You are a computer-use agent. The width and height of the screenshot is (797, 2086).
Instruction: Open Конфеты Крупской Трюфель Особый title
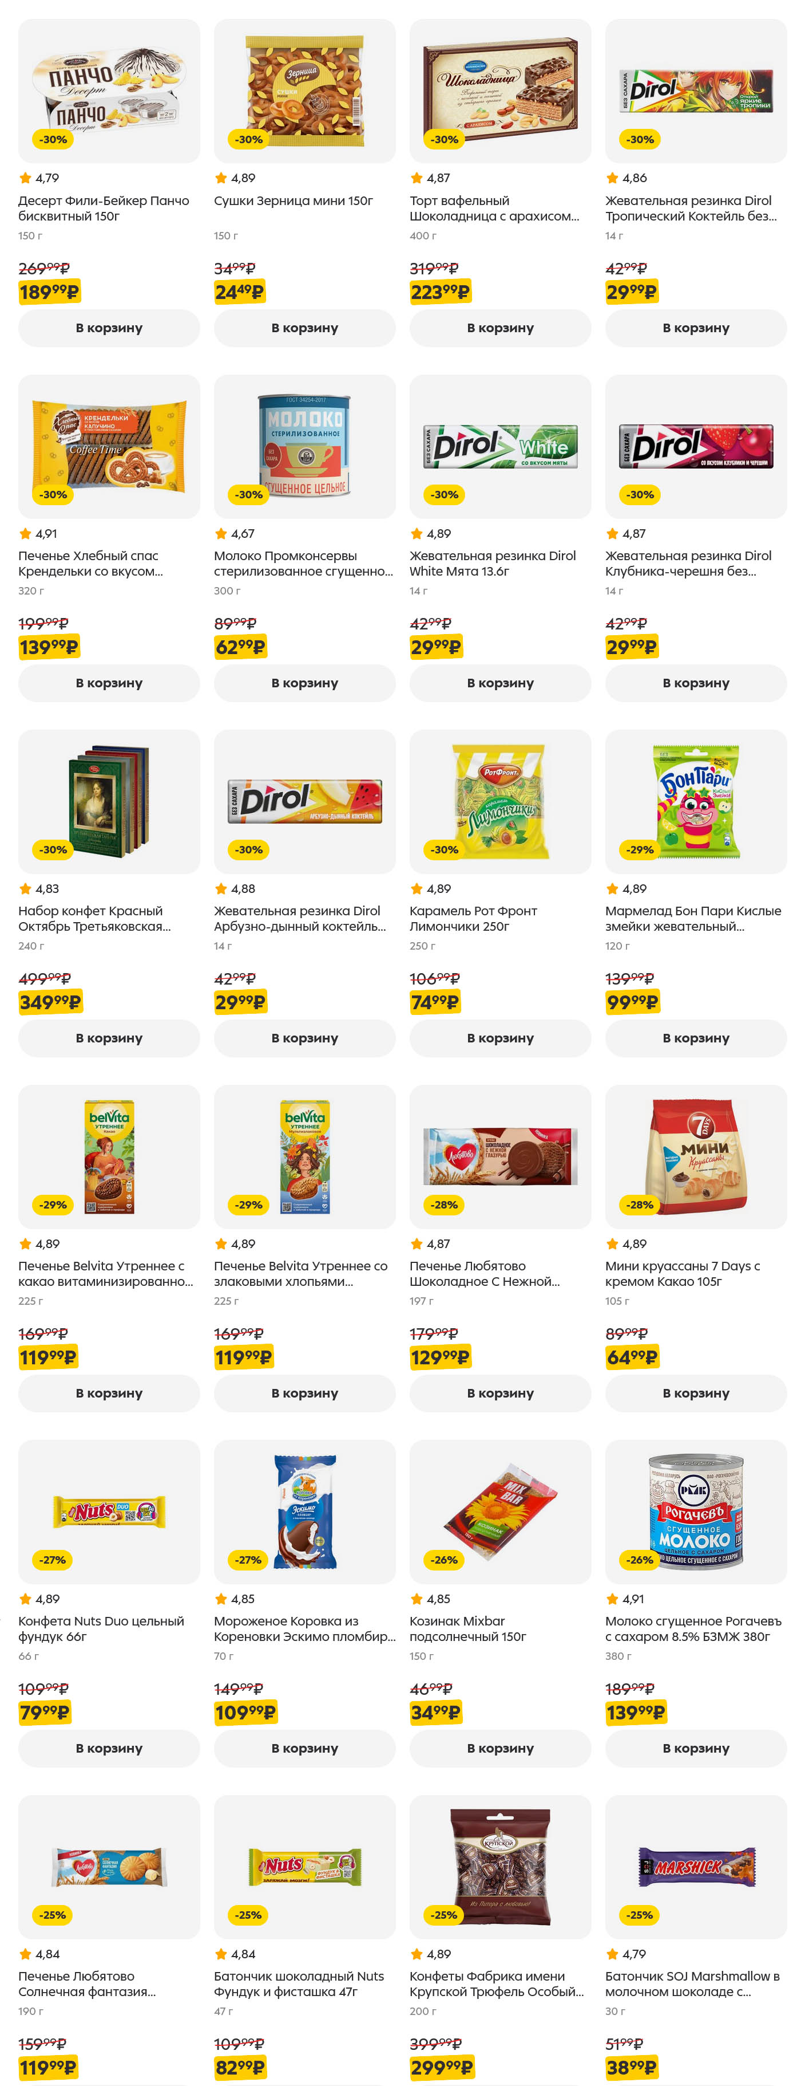click(496, 1983)
